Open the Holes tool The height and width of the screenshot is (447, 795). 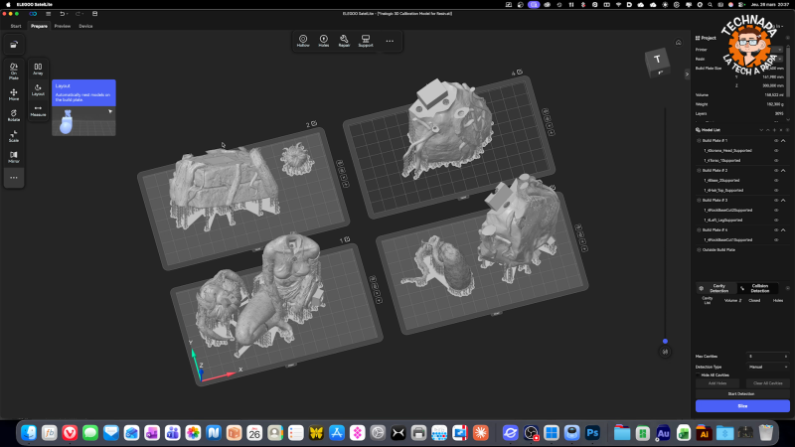[x=324, y=41]
